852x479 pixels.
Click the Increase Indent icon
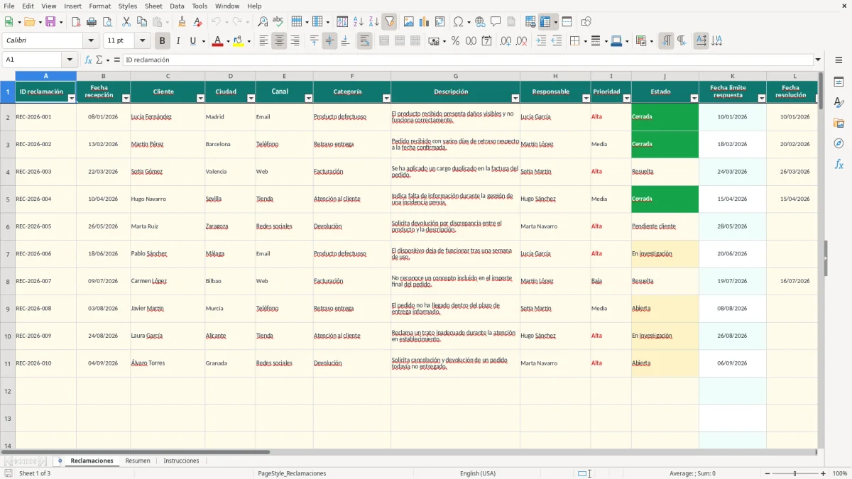pos(541,41)
